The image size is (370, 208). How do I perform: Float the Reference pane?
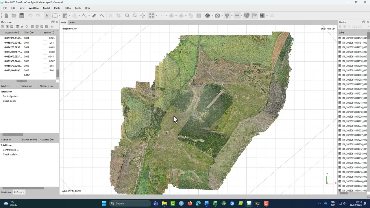[53, 22]
